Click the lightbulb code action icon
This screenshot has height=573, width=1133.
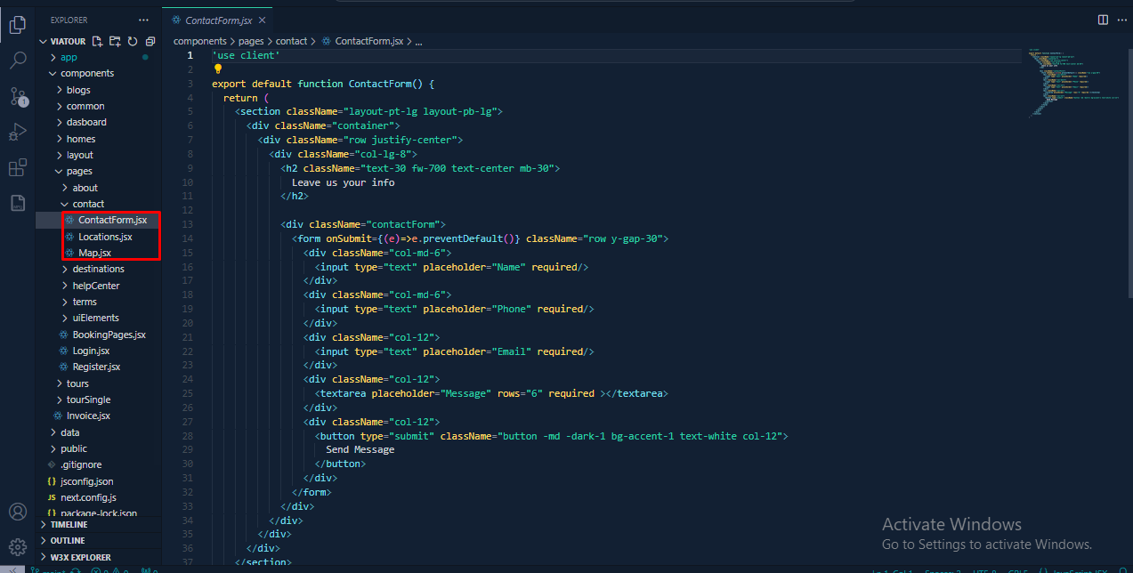tap(217, 69)
